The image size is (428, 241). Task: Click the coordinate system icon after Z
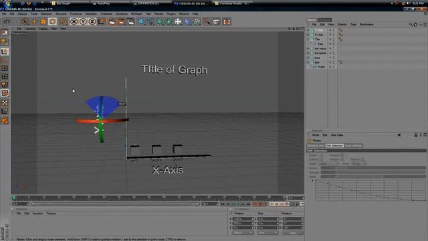(x=102, y=21)
